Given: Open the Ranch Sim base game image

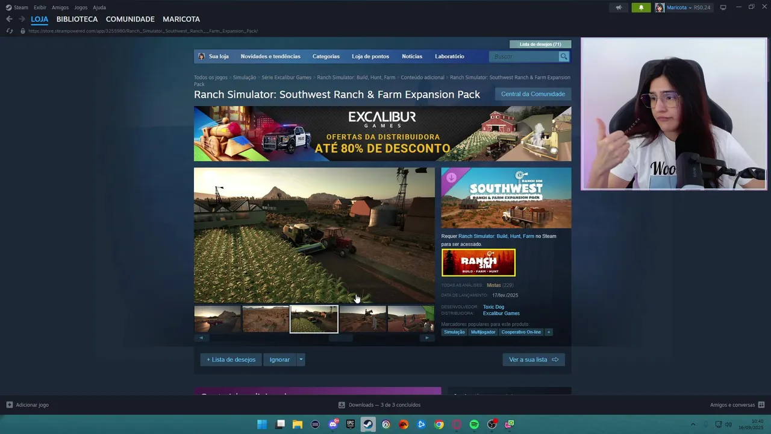Looking at the screenshot, I should [x=478, y=263].
